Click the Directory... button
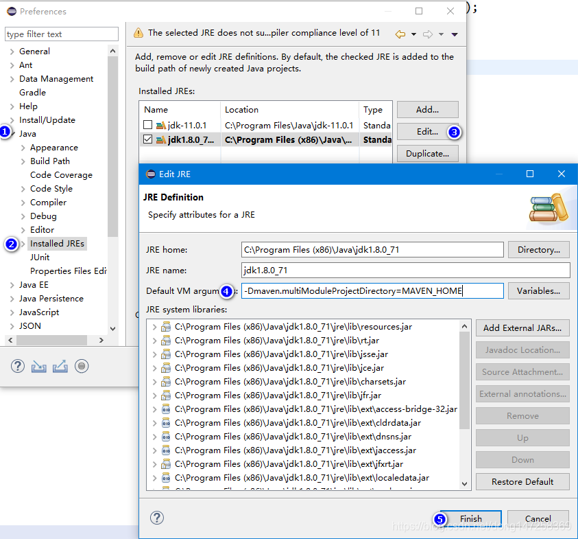Viewport: 578px width, 539px height. pyautogui.click(x=538, y=249)
